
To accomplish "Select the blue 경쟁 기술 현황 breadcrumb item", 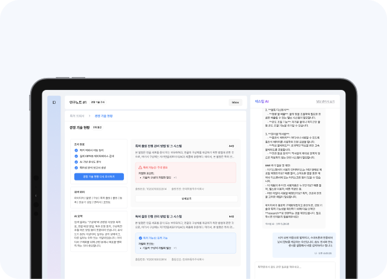I will pos(103,116).
